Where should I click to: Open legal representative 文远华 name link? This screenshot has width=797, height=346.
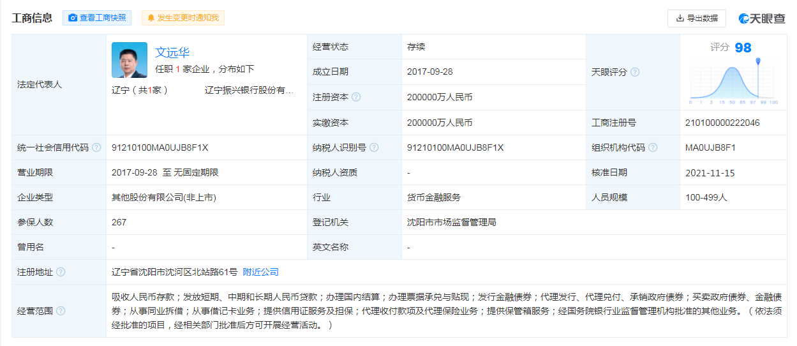point(172,52)
